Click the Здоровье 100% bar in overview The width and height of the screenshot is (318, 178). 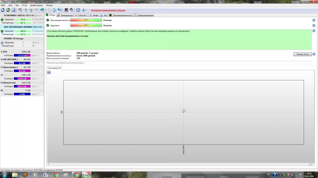[x=86, y=26]
